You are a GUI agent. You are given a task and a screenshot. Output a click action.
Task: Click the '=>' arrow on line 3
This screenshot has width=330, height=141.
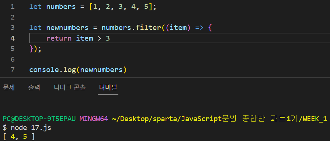pyautogui.click(x=199, y=28)
